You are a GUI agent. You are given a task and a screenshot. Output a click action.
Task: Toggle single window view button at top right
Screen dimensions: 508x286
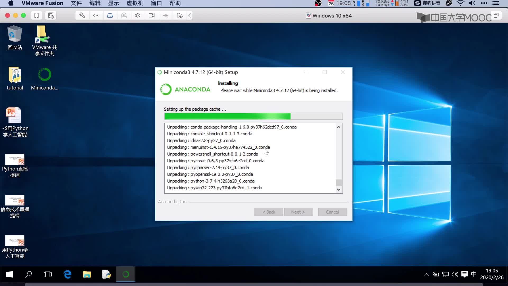tap(496, 15)
